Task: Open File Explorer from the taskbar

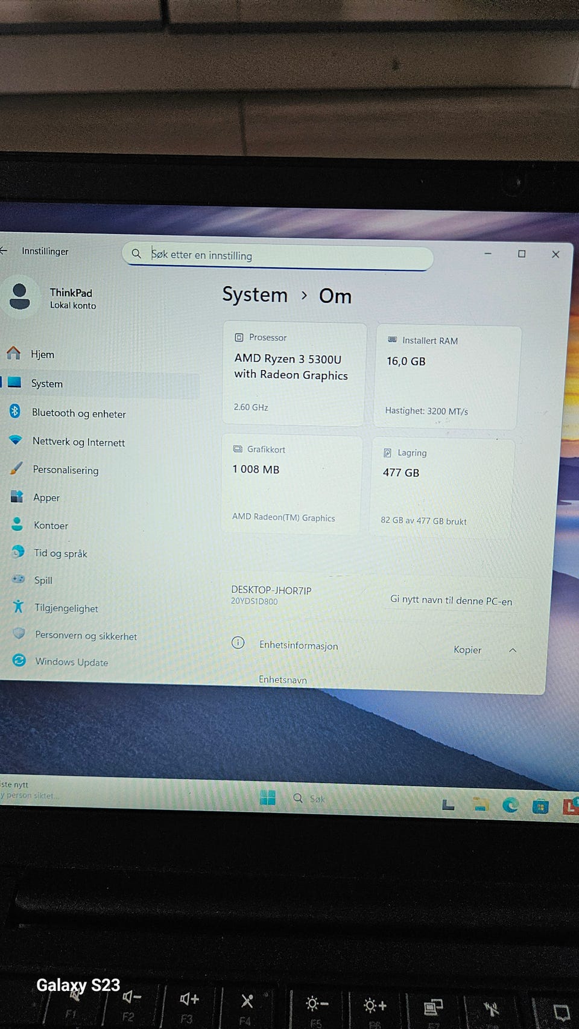Action: point(480,804)
